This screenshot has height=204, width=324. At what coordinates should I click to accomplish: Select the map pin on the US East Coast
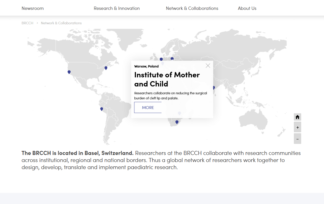[x=106, y=68]
